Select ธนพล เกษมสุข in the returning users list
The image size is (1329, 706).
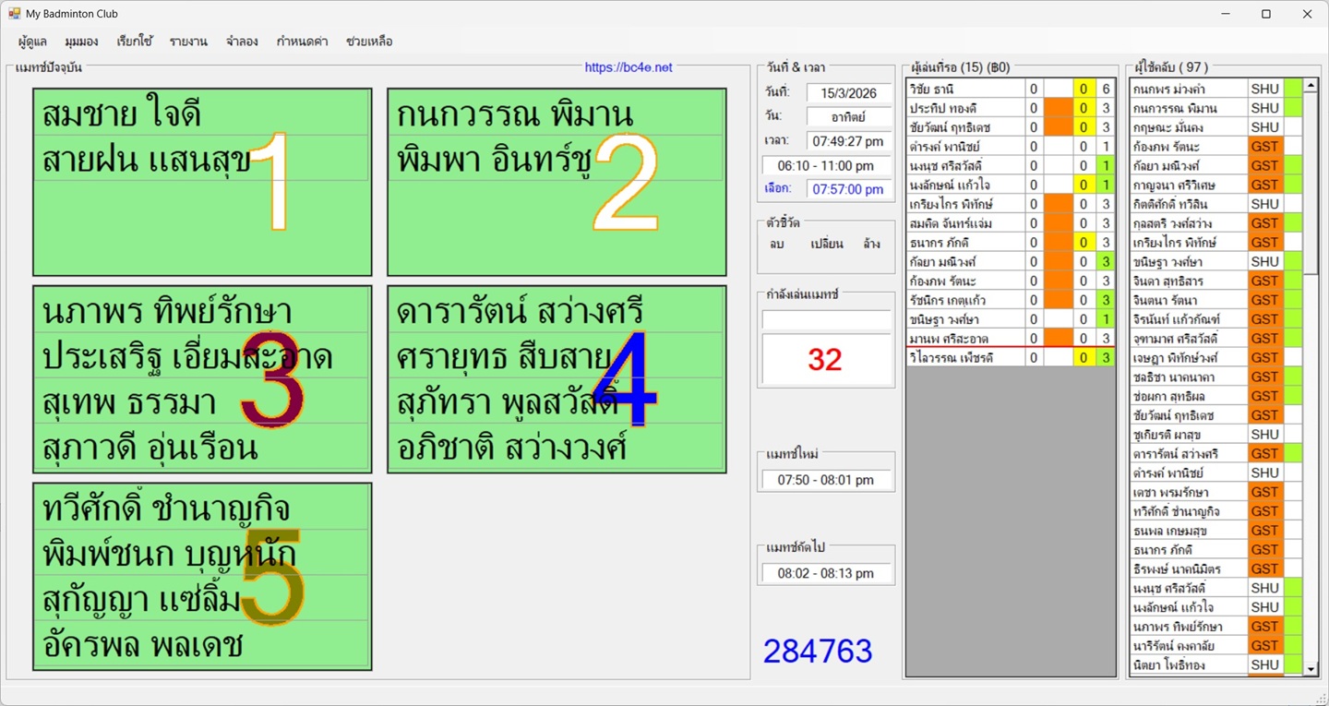click(x=1189, y=531)
